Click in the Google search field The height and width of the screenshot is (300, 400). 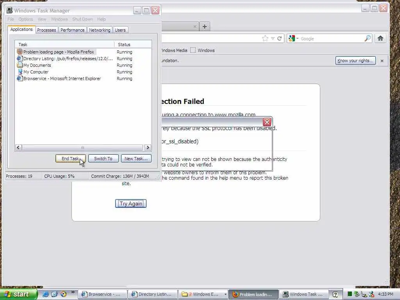pyautogui.click(x=332, y=39)
